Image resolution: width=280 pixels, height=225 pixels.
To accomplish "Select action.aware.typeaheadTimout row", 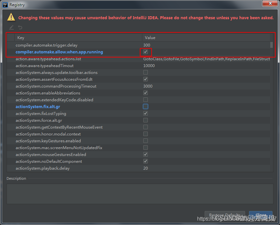I will pyautogui.click(x=138, y=65).
